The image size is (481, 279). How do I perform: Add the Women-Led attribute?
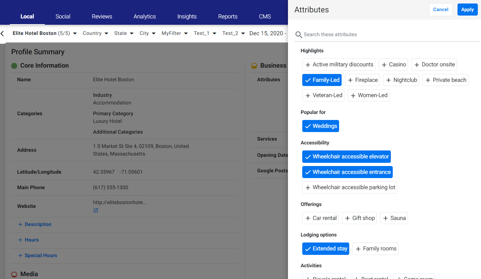pyautogui.click(x=369, y=95)
